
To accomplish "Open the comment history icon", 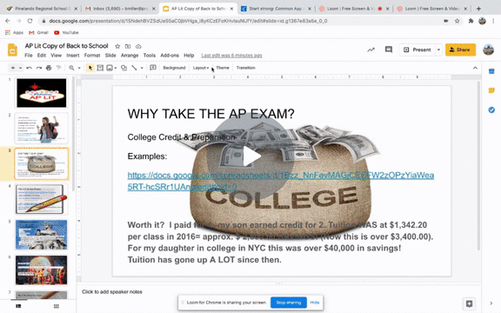I will pyautogui.click(x=389, y=50).
